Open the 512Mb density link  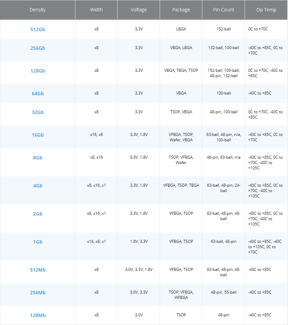[x=38, y=270]
